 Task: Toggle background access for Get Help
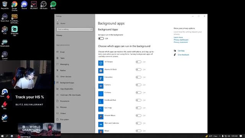(x=139, y=108)
